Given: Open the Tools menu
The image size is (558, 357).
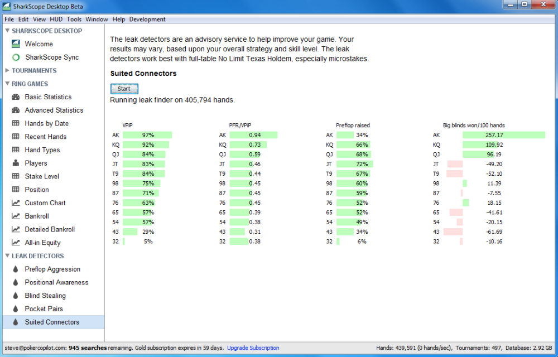Looking at the screenshot, I should click(x=74, y=19).
